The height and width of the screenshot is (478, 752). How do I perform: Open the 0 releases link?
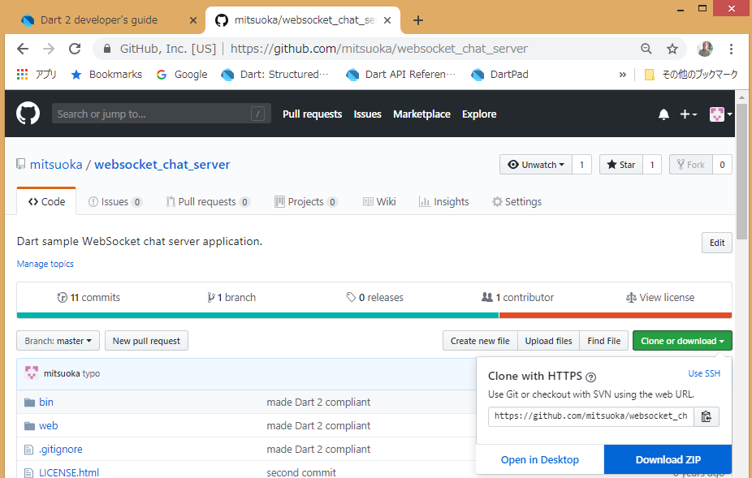tap(375, 297)
